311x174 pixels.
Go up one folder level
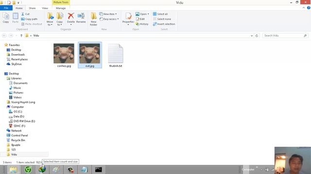coord(21,35)
